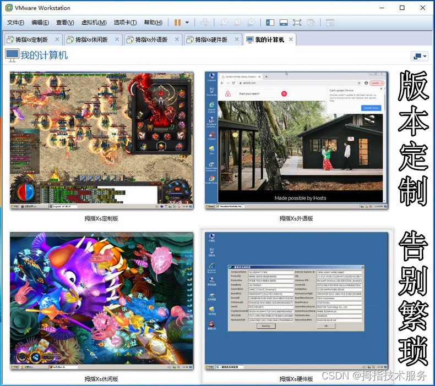Click the 拇指Xs定制版 label under thumbnail
This screenshot has width=435, height=386.
[x=101, y=218]
